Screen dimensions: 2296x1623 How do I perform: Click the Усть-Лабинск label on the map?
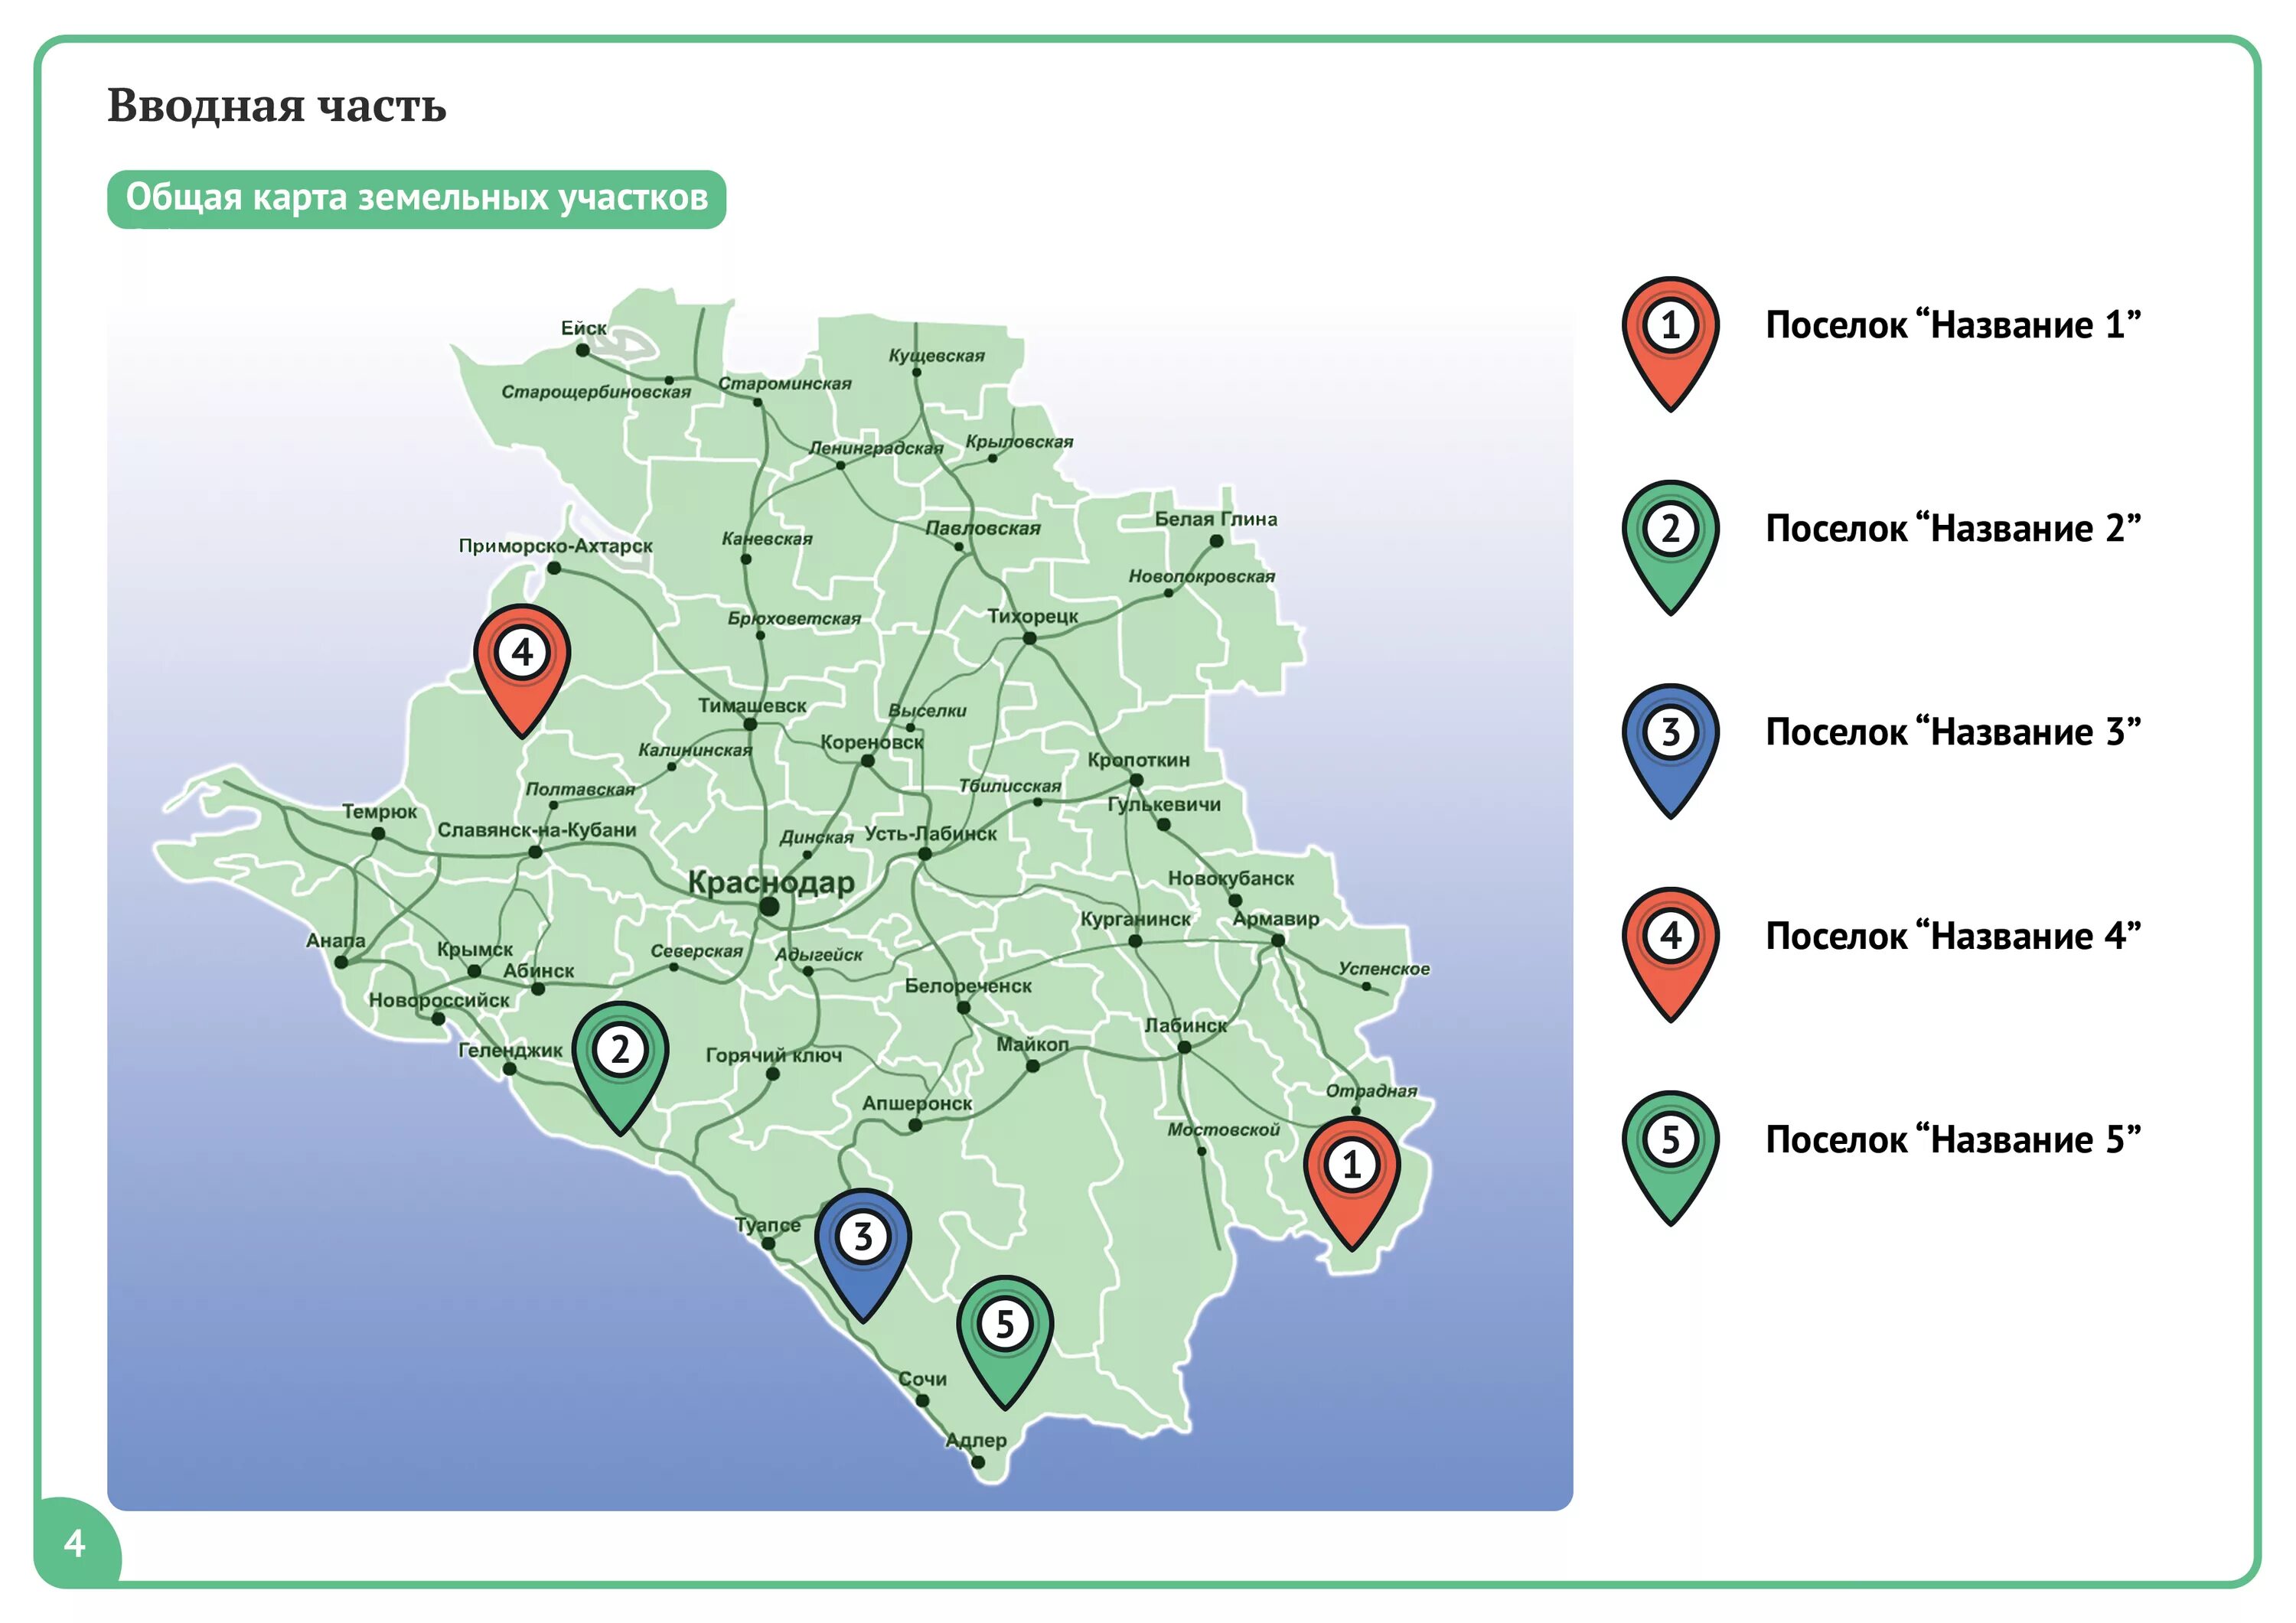pos(930,834)
